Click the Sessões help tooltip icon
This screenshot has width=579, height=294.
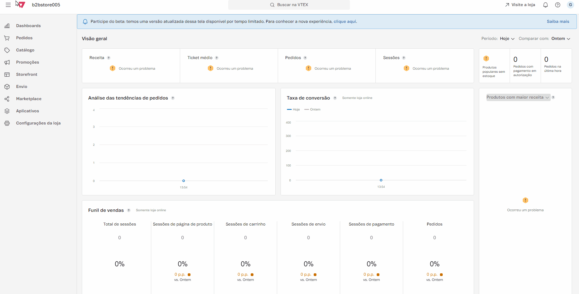point(404,58)
